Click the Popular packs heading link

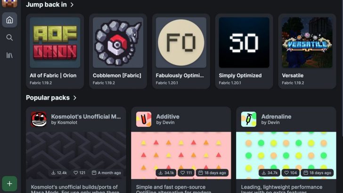48,98
